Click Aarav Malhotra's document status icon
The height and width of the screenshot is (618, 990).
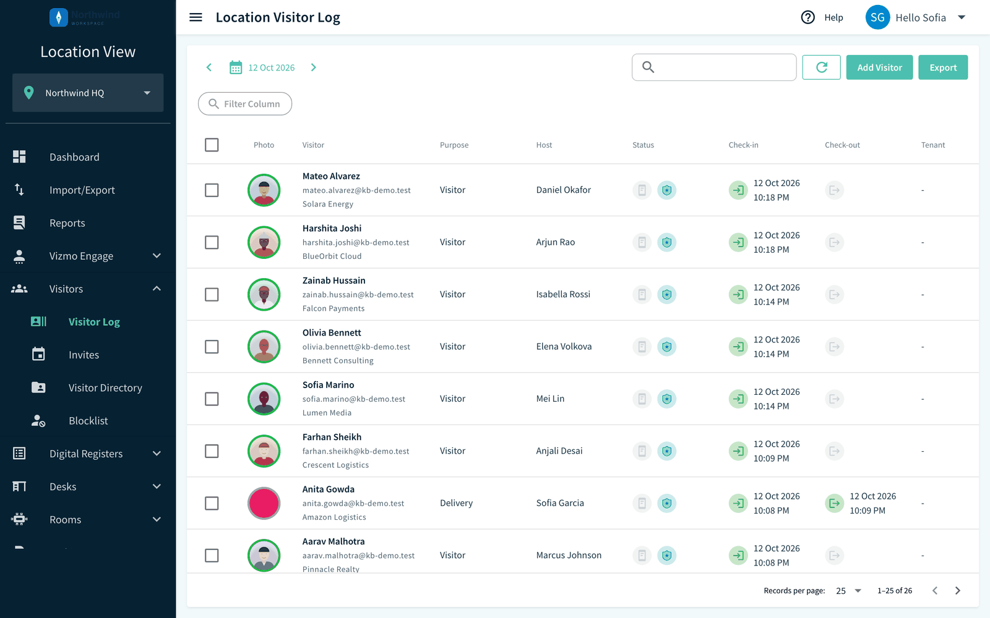[642, 556]
